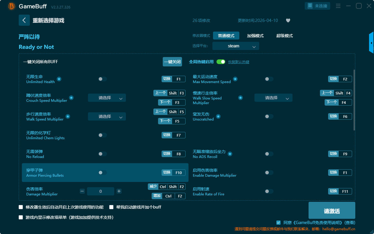Toggle Unlimited Health switch
This screenshot has width=374, height=234.
[x=103, y=79]
